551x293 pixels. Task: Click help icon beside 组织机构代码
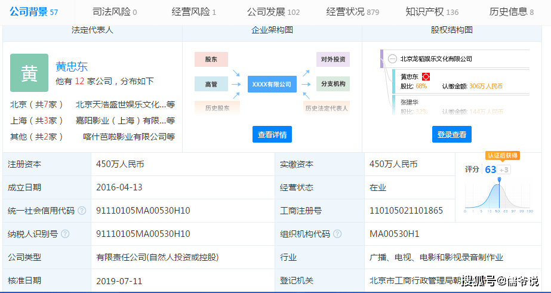point(337,234)
